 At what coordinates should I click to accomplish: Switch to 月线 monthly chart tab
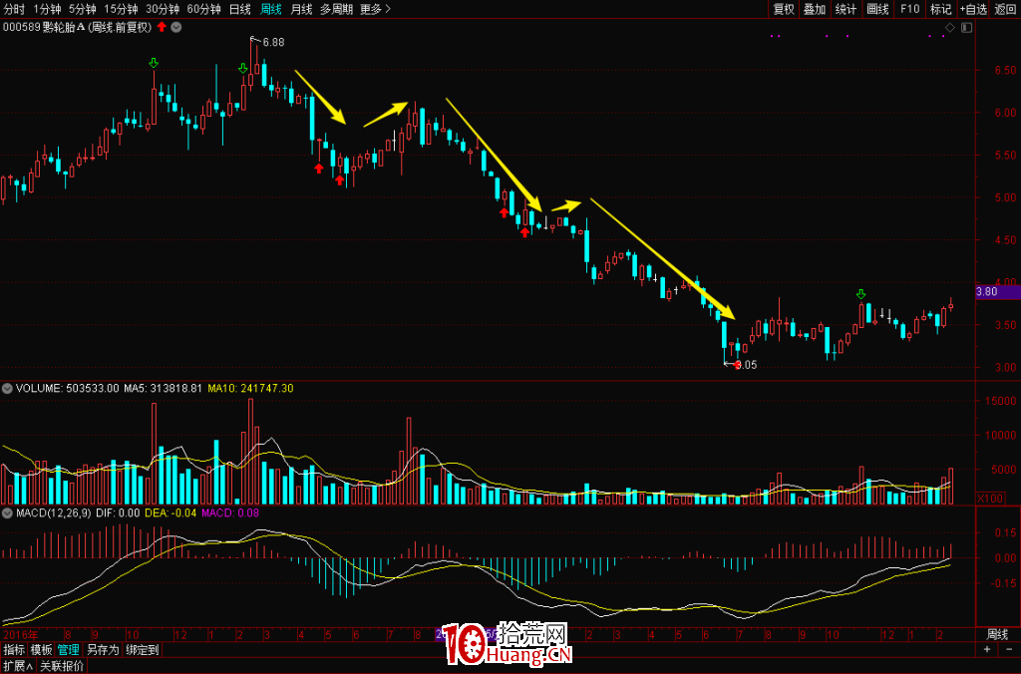pos(301,9)
